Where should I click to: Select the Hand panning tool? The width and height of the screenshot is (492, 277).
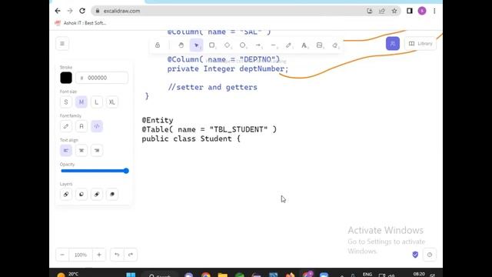pos(181,45)
